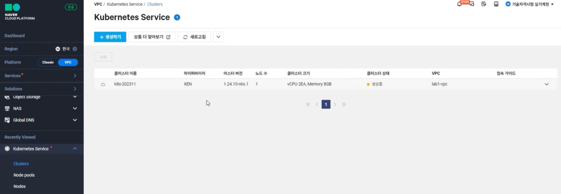Click Kubernetes Service in the breadcrumb

[x=125, y=4]
